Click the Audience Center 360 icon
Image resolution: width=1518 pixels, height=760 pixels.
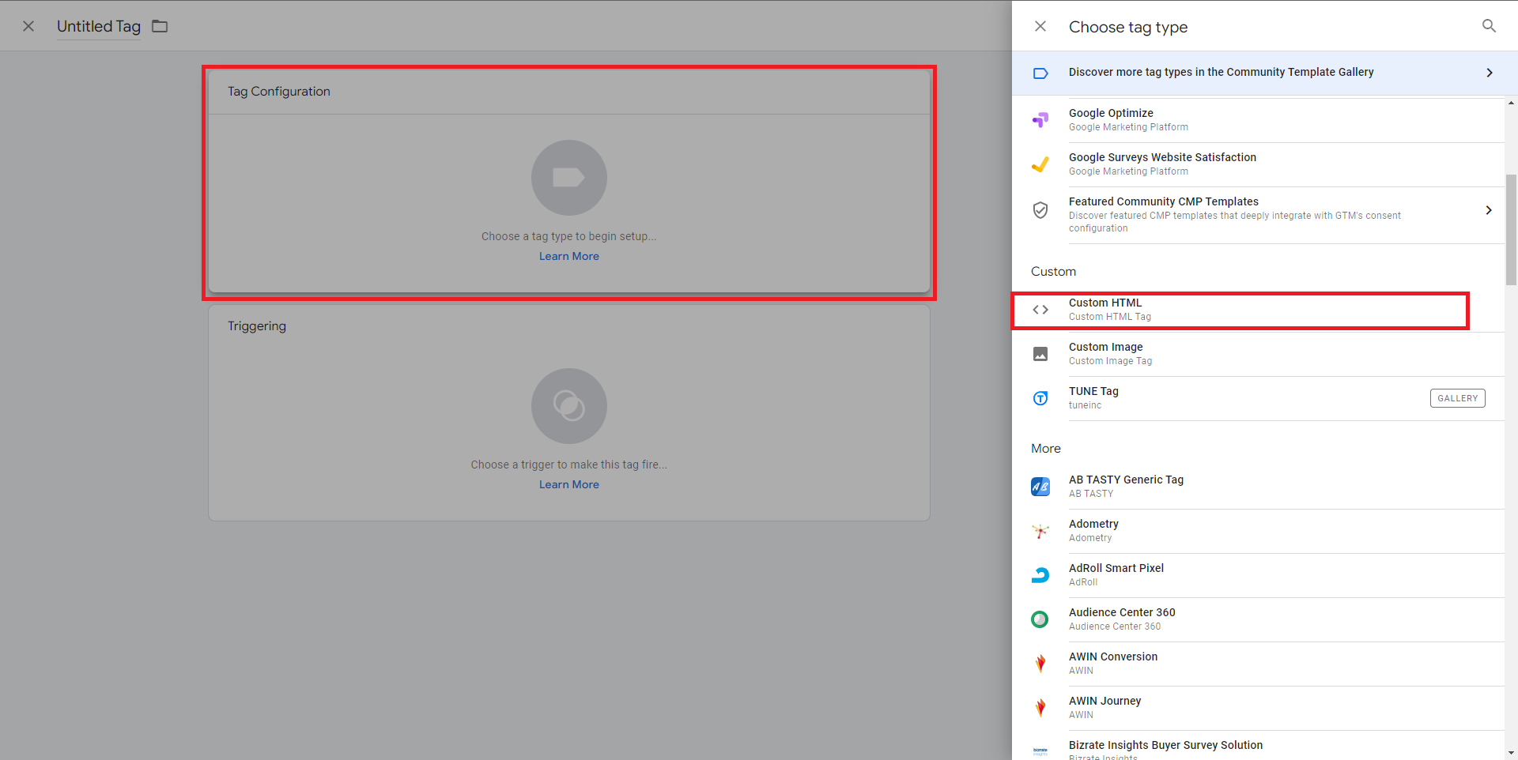coord(1040,619)
